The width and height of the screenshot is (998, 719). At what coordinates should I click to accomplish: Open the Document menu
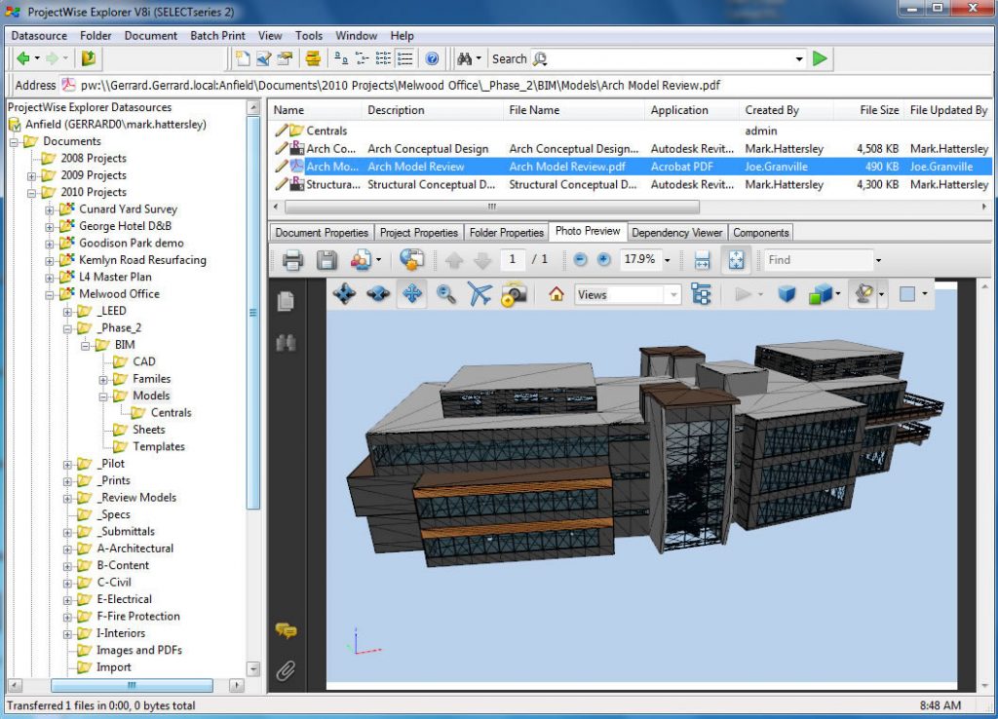coord(151,36)
